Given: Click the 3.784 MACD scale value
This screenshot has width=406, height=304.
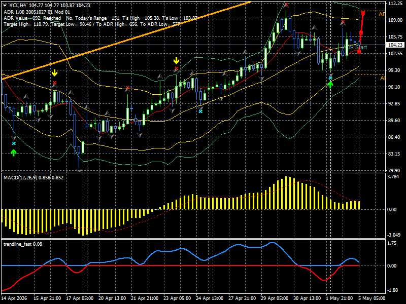Looking at the screenshot, I should pyautogui.click(x=392, y=177).
